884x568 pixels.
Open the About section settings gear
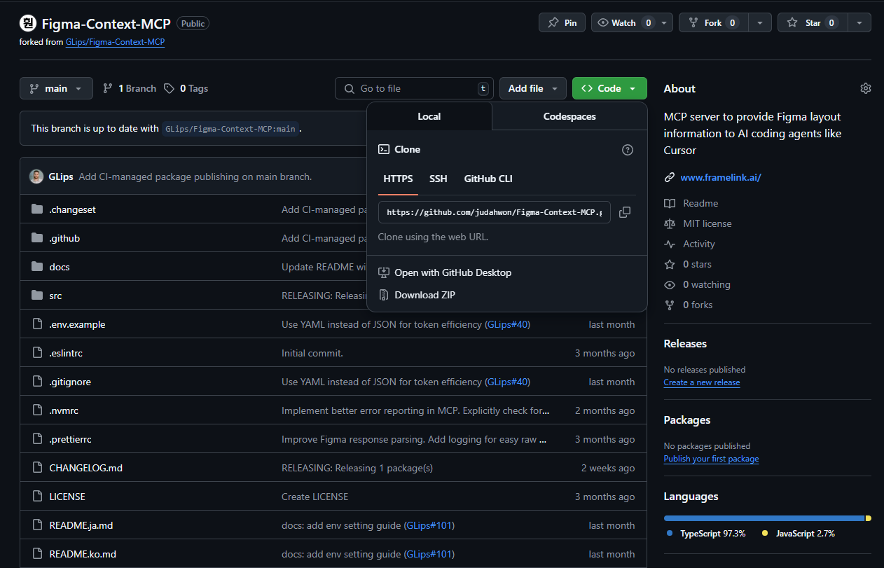click(x=866, y=88)
